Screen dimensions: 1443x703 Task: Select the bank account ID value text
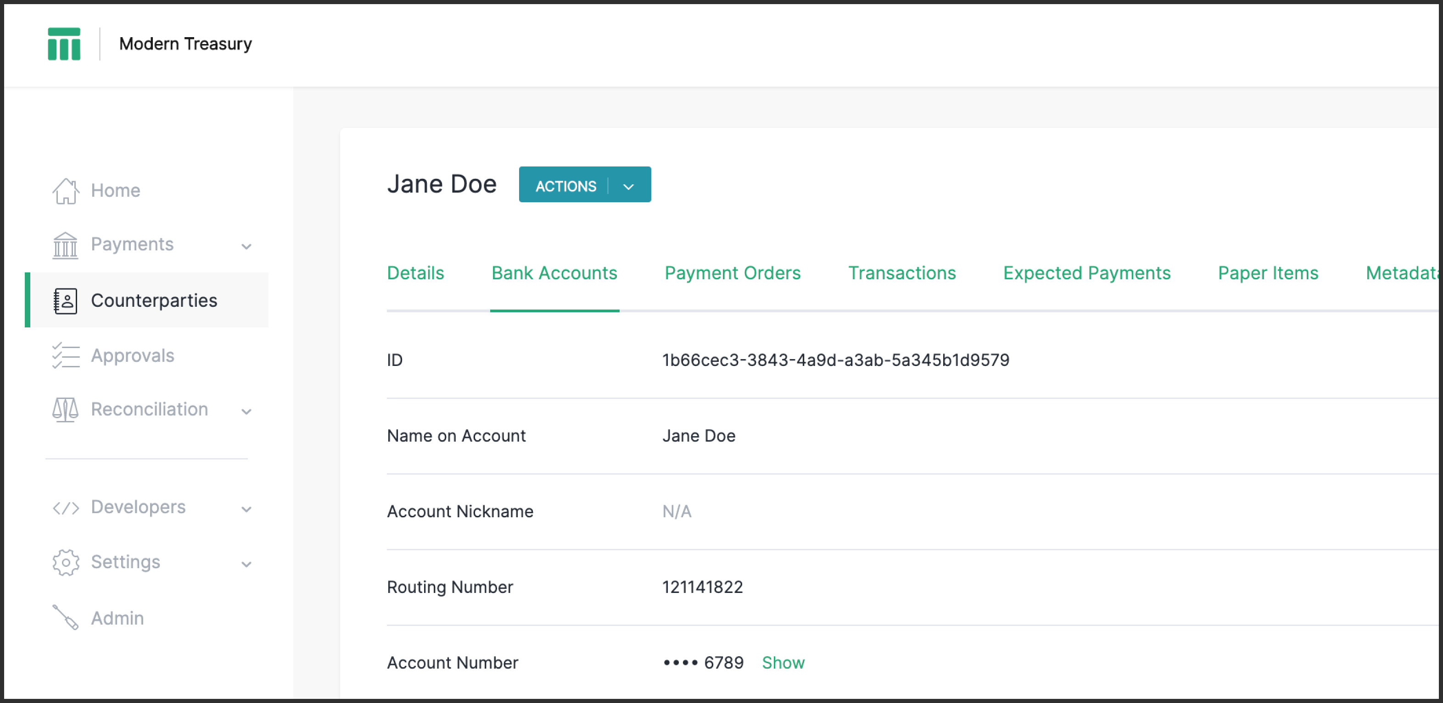[835, 360]
